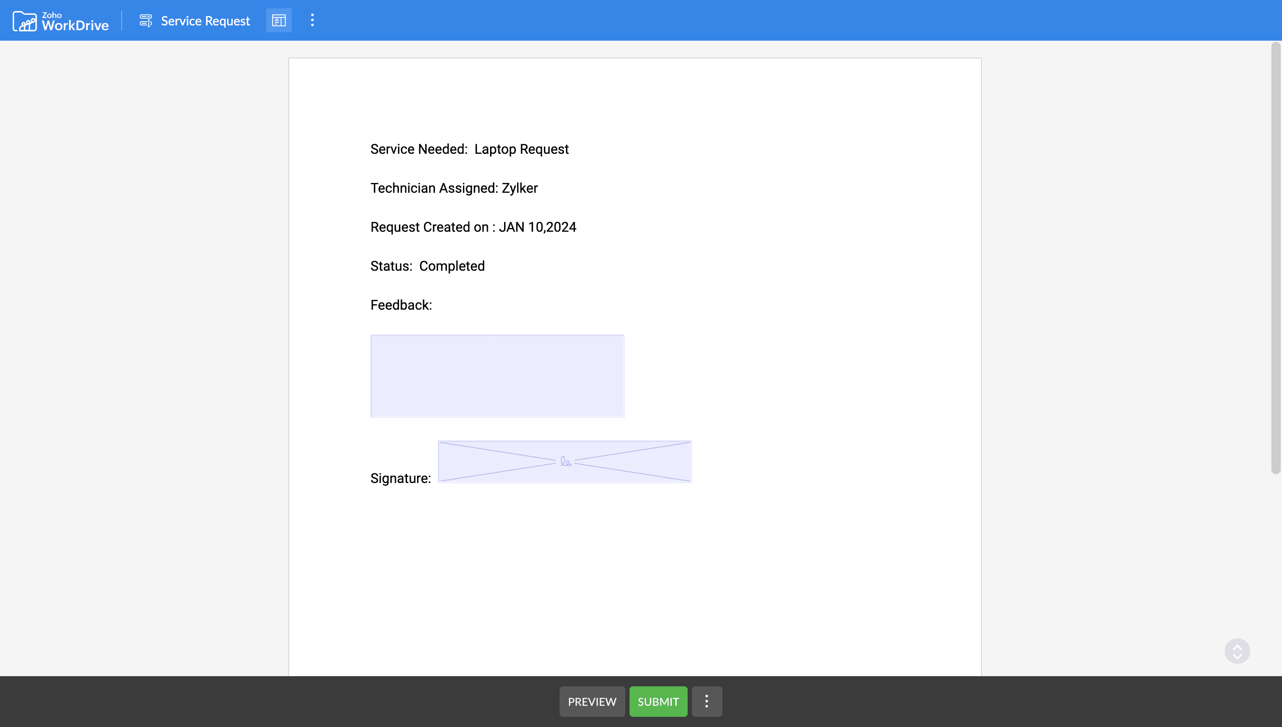Click the "Service Needed: Laptop Request" line
The width and height of the screenshot is (1282, 727).
pyautogui.click(x=469, y=149)
